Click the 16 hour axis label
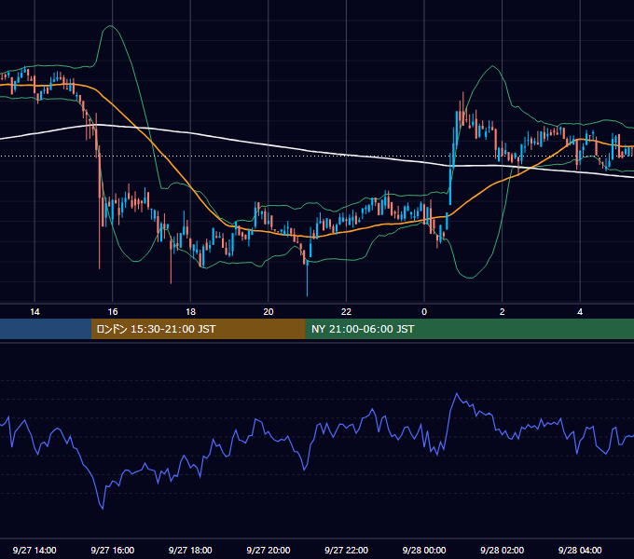Screen dimensions: 634x559 coord(113,312)
